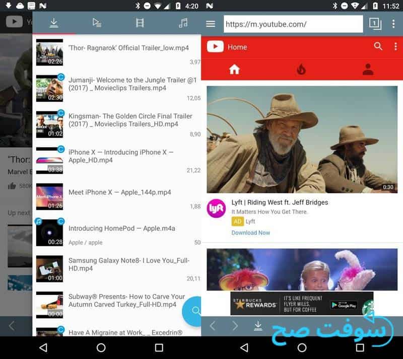Viewport: 403px width, 359px height.
Task: Click the music note badge on HomePod thumbnail
Action: 38,221
